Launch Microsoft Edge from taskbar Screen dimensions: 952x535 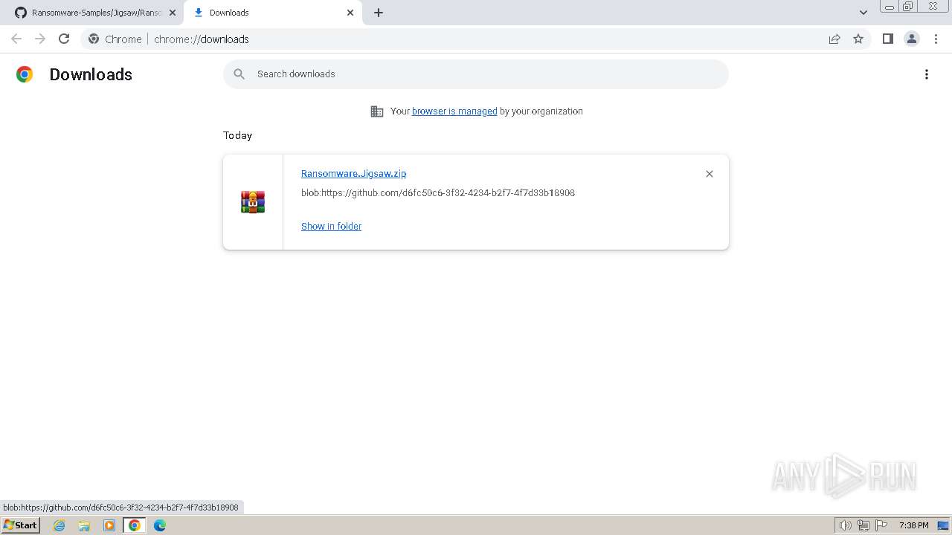160,525
